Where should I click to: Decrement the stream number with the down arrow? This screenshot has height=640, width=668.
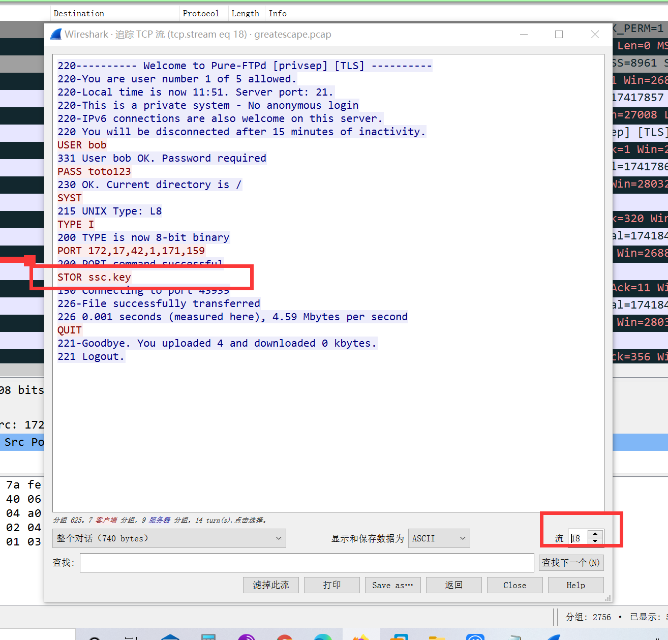595,541
